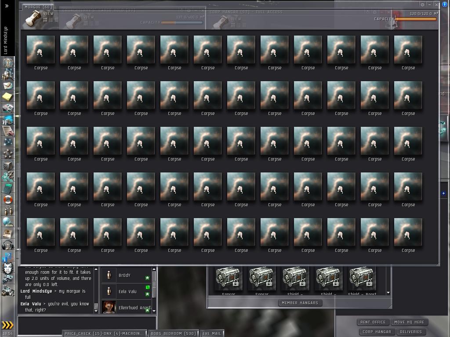The height and width of the screenshot is (337, 450).
Task: Open the five-stars sidebar icon
Action: pyautogui.click(x=8, y=154)
